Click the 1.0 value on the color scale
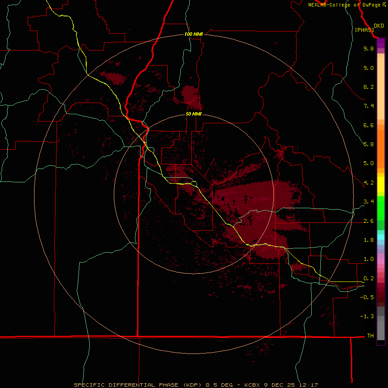Screen dimensions: 388x388 [x=369, y=259]
